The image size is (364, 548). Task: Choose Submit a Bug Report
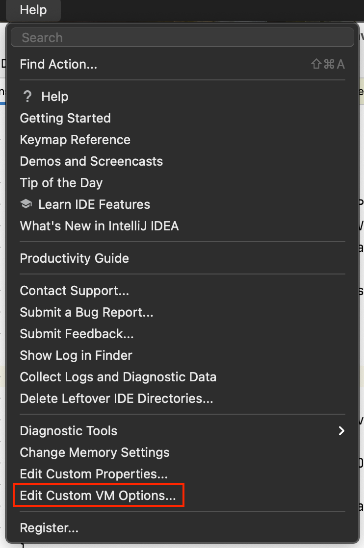[x=87, y=312]
